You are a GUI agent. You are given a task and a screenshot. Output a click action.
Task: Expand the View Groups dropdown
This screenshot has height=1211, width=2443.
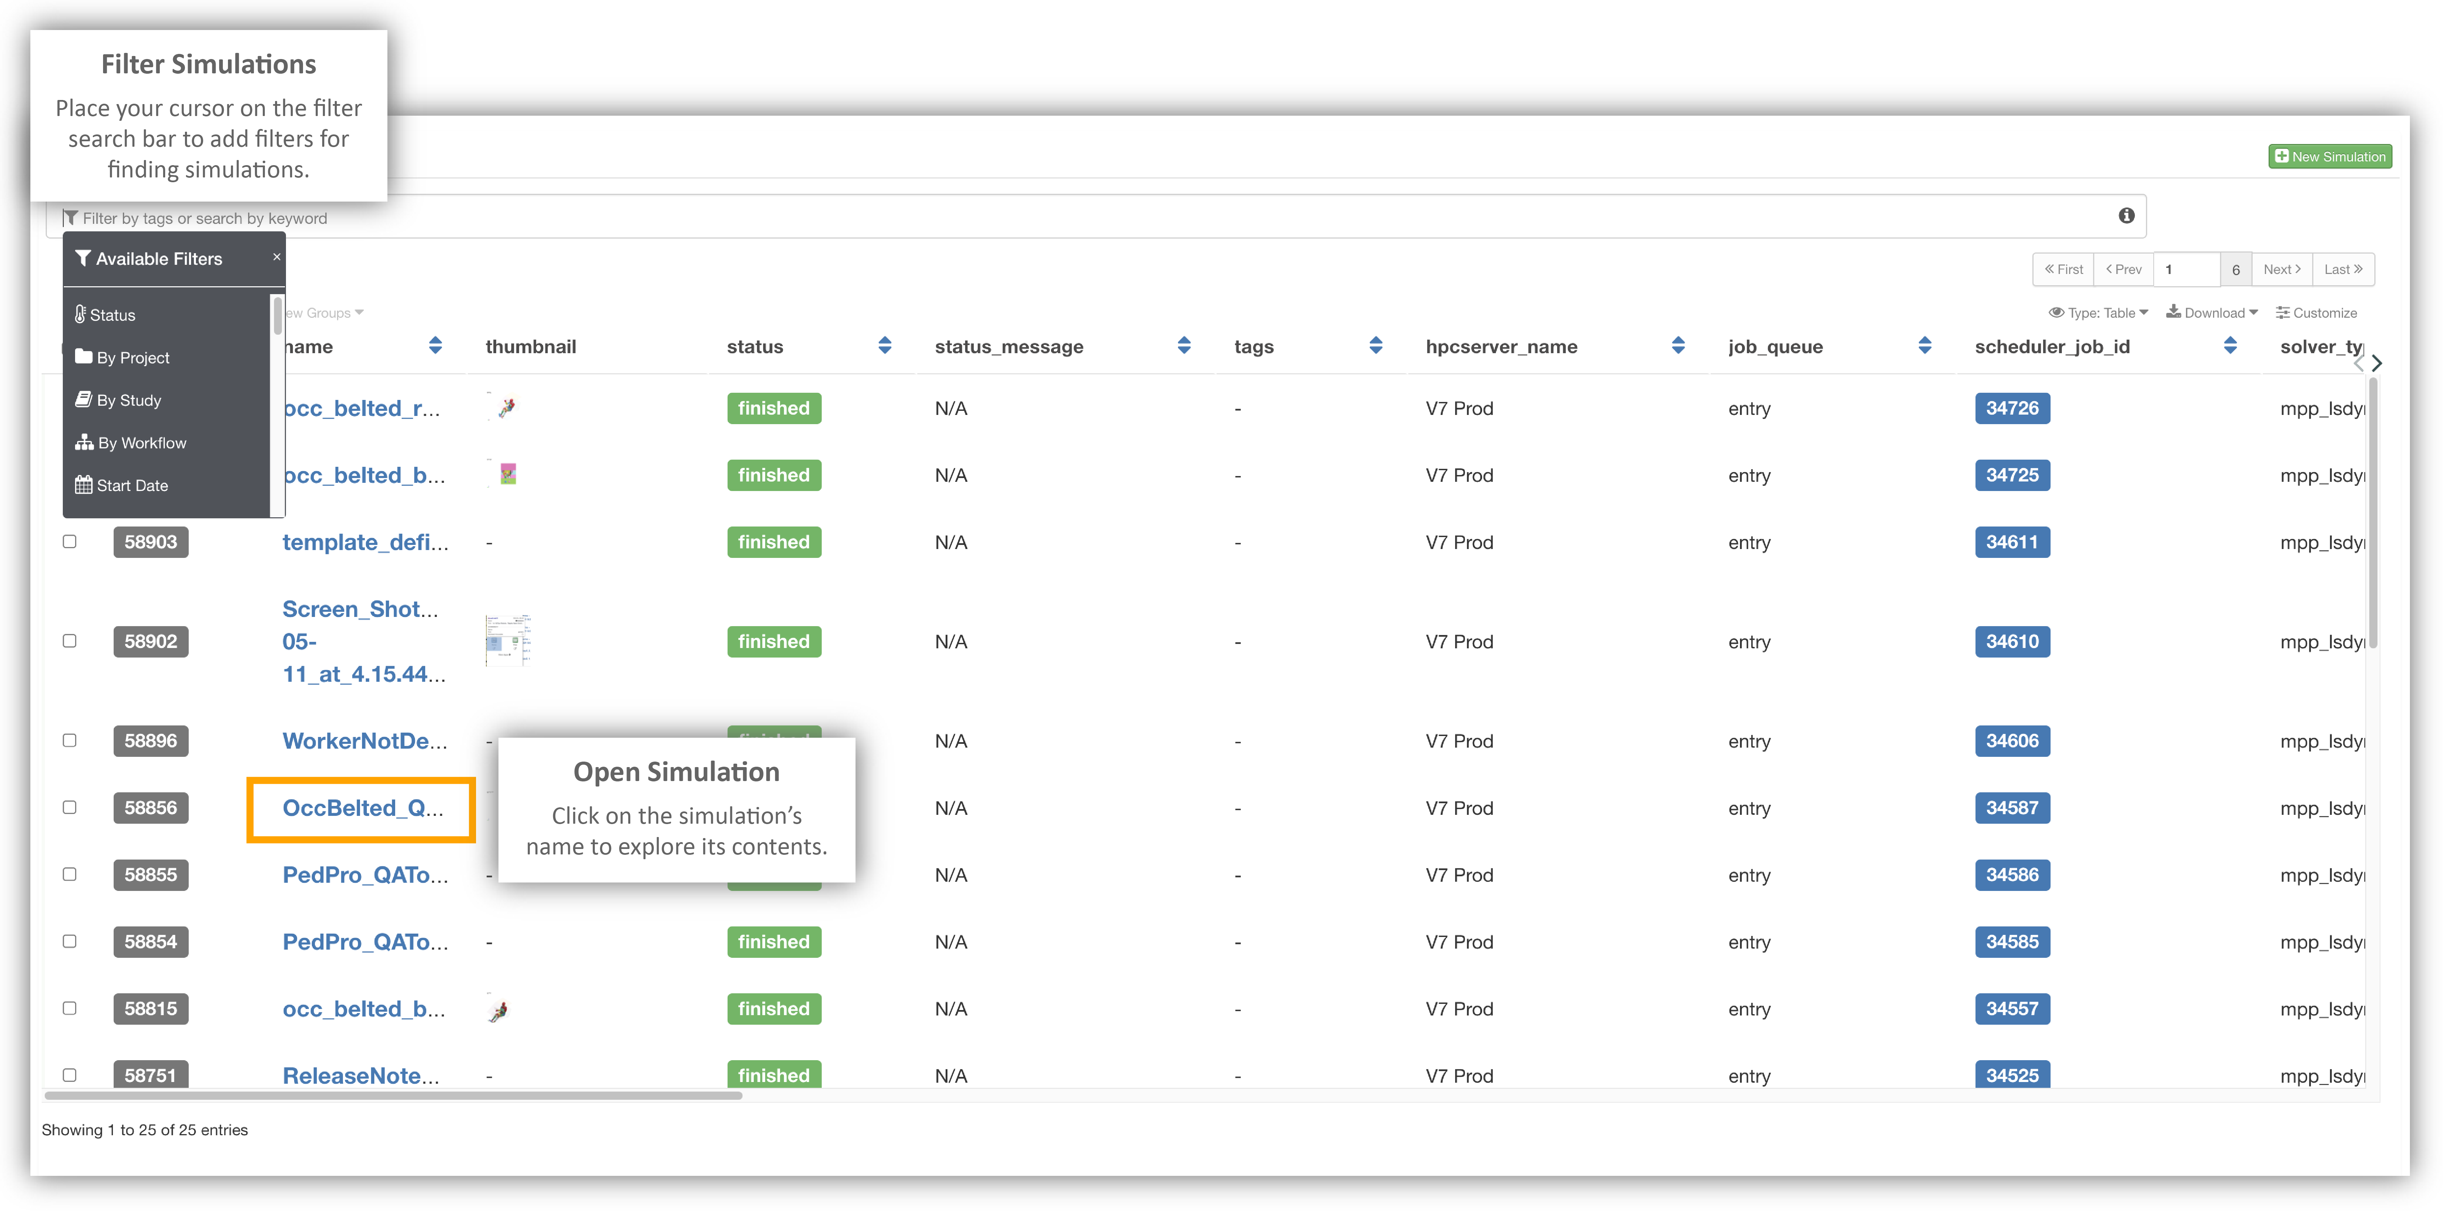[x=325, y=313]
